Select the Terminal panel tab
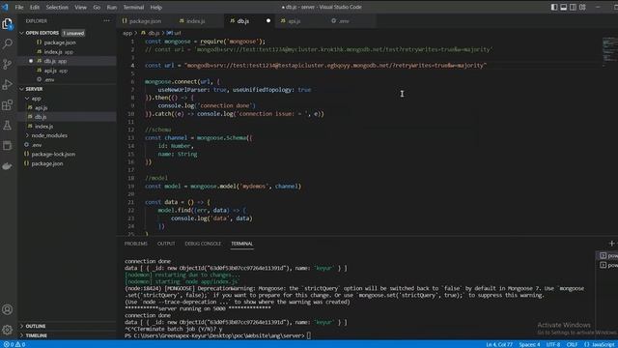 (x=241, y=244)
